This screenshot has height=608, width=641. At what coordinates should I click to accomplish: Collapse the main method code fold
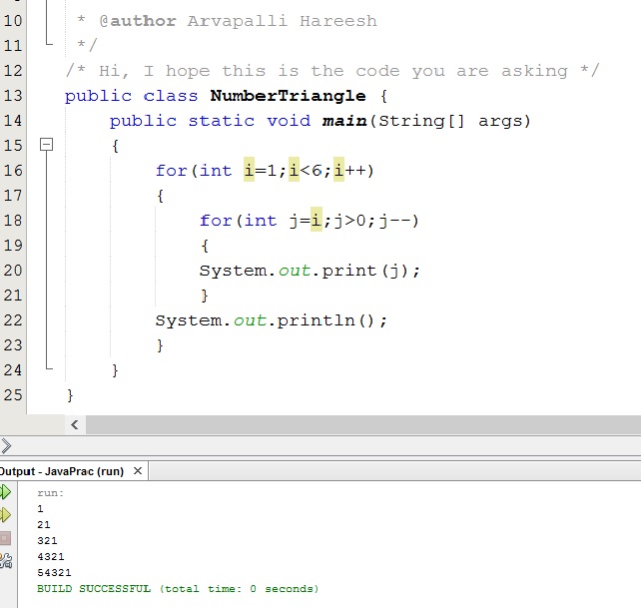47,145
